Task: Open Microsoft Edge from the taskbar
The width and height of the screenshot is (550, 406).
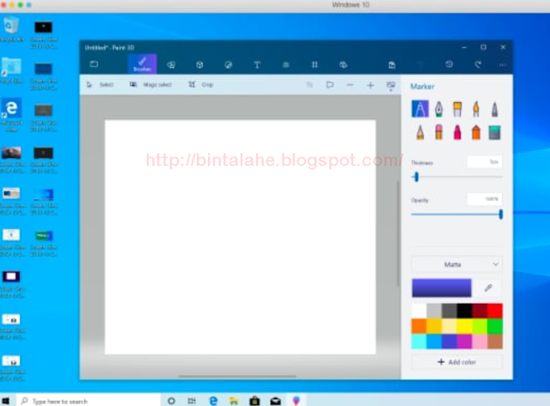Action: (x=213, y=401)
